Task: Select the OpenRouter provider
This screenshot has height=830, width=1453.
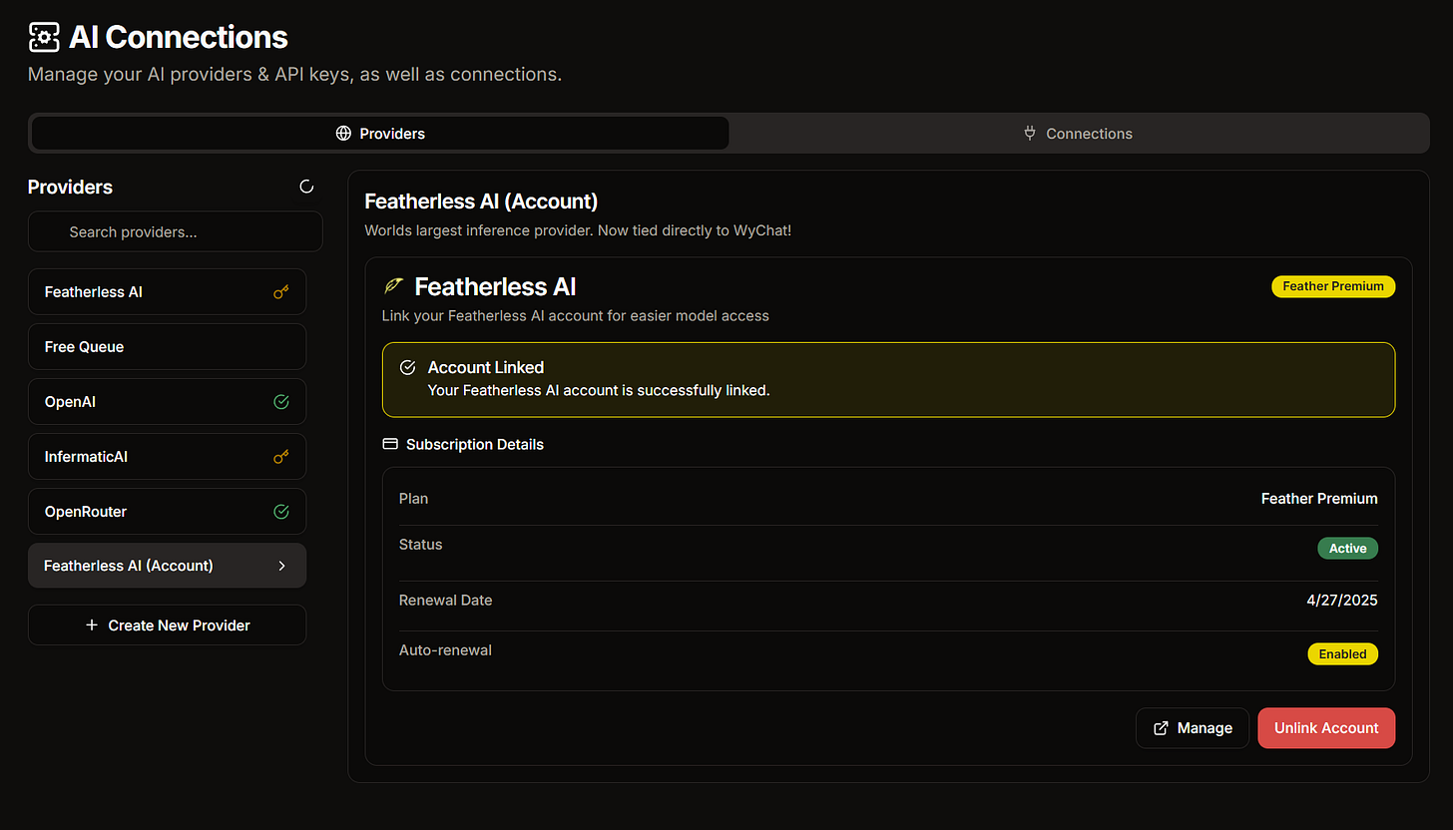Action: point(167,512)
